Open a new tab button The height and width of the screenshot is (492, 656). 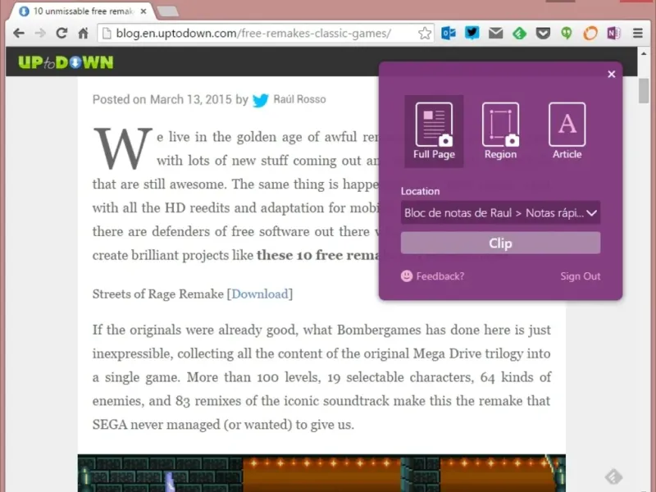[x=168, y=11]
